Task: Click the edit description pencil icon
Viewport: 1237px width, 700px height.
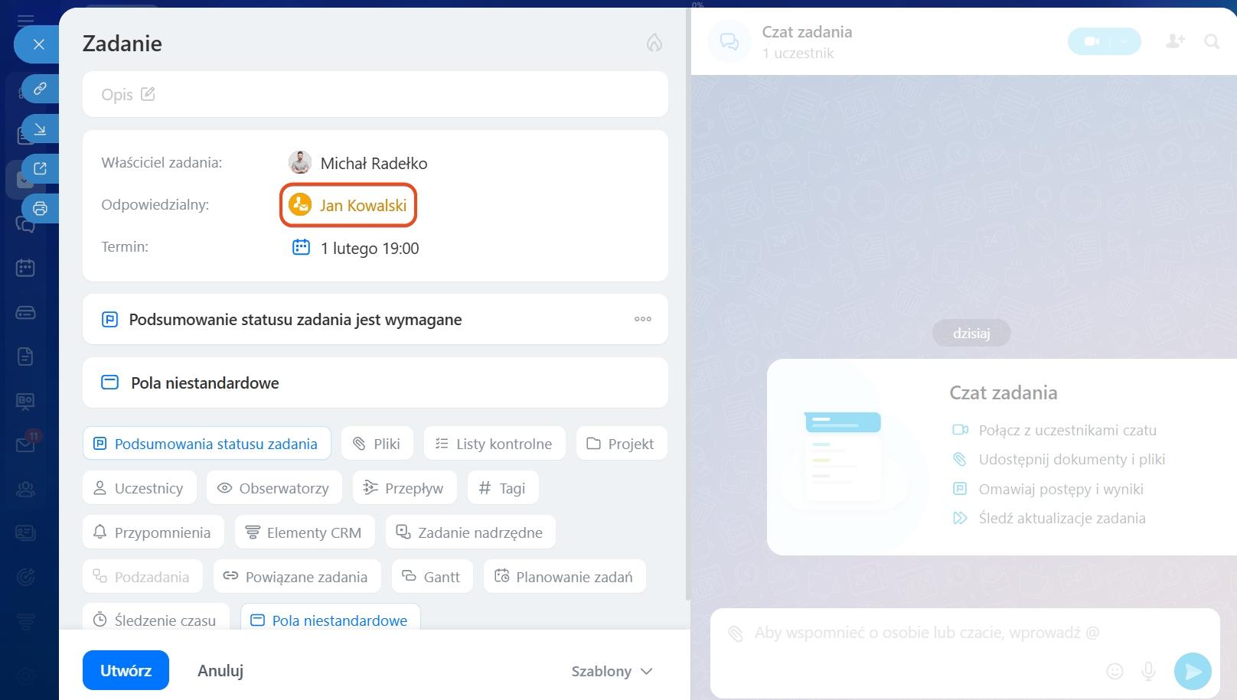Action: click(x=148, y=94)
